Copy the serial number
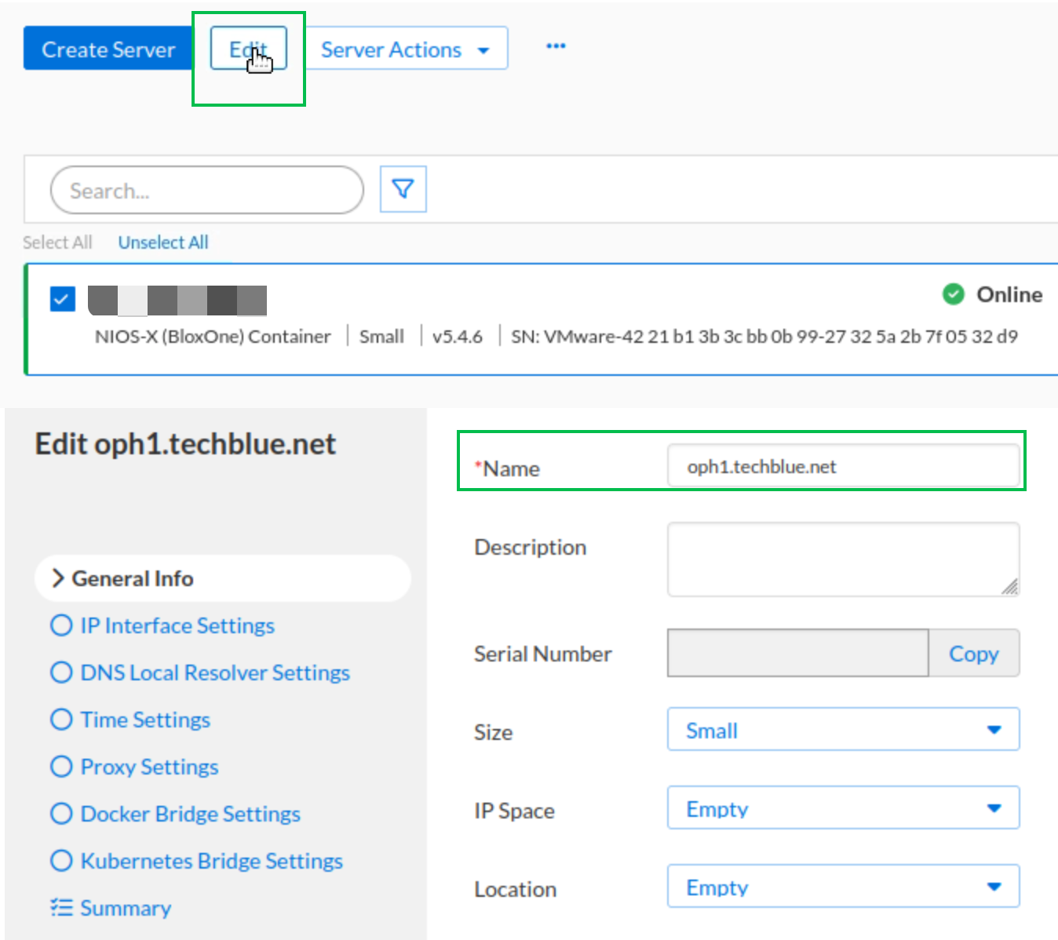The height and width of the screenshot is (940, 1058). [973, 653]
